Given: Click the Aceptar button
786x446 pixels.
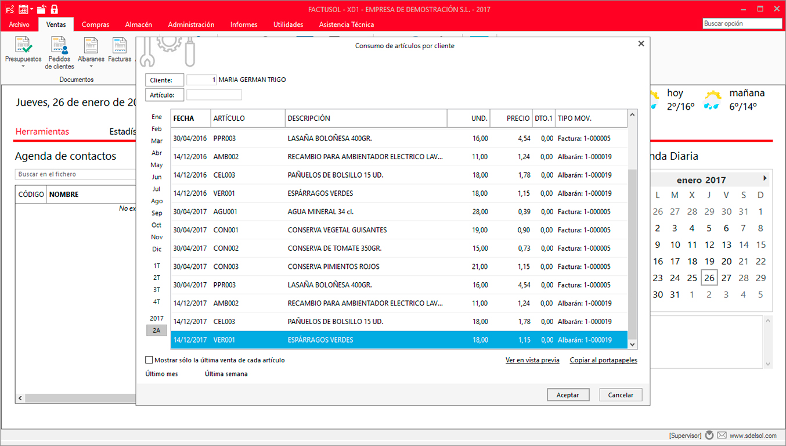Looking at the screenshot, I should pos(568,395).
